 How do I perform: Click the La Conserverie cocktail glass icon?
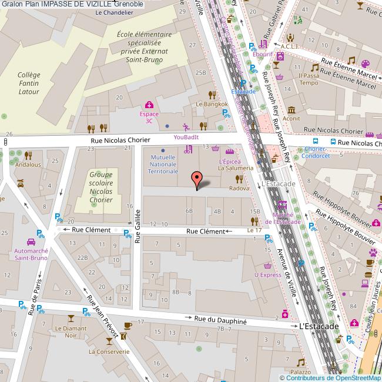click(109, 341)
